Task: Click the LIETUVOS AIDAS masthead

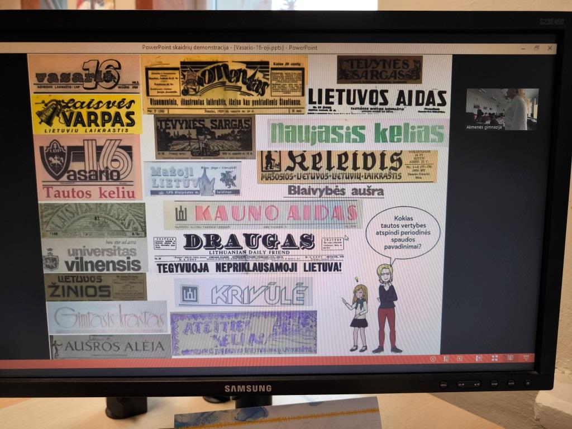Action: tap(378, 99)
